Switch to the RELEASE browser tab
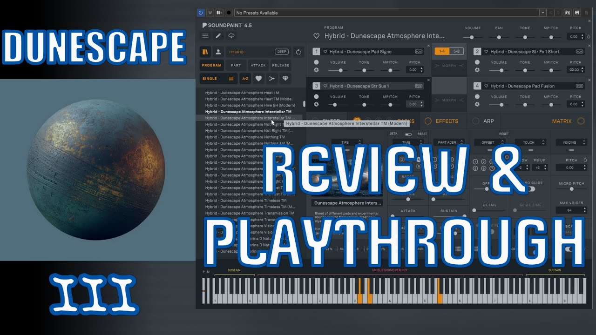This screenshot has height=335, width=596. pyautogui.click(x=281, y=66)
